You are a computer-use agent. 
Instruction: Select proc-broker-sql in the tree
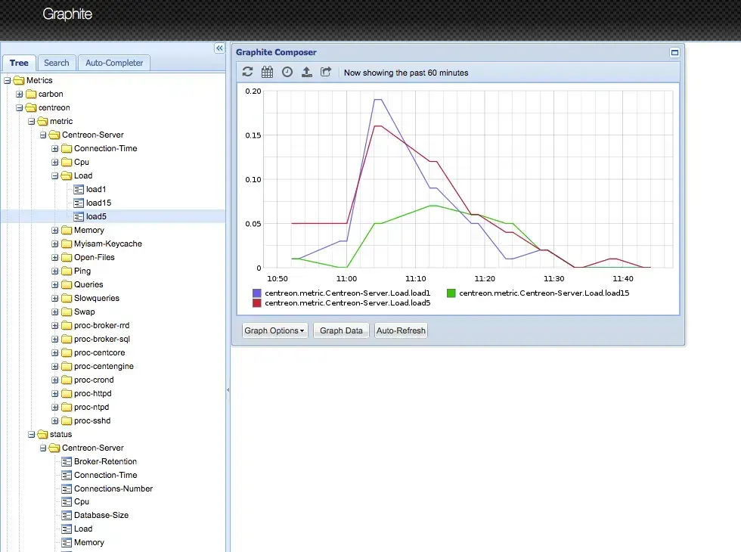coord(102,340)
